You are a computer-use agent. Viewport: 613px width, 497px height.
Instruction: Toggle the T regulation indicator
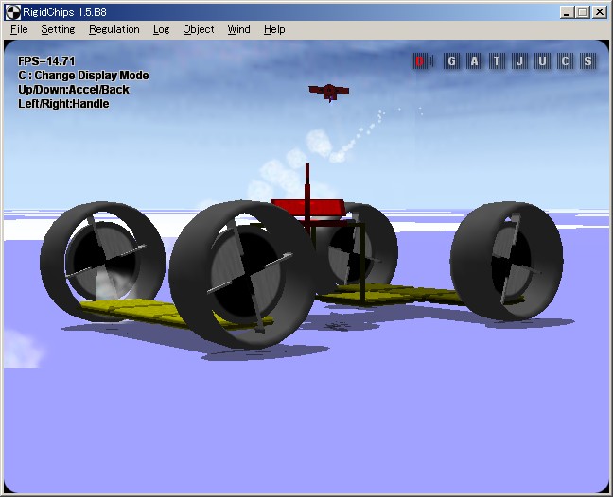[x=497, y=61]
